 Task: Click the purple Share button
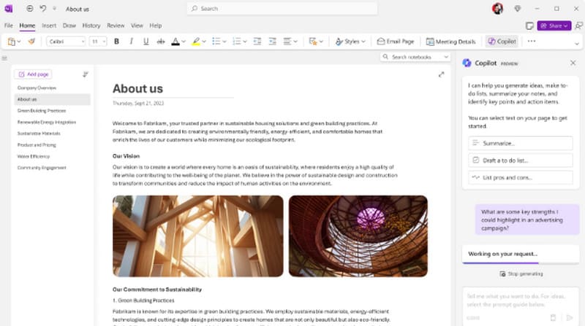[554, 26]
